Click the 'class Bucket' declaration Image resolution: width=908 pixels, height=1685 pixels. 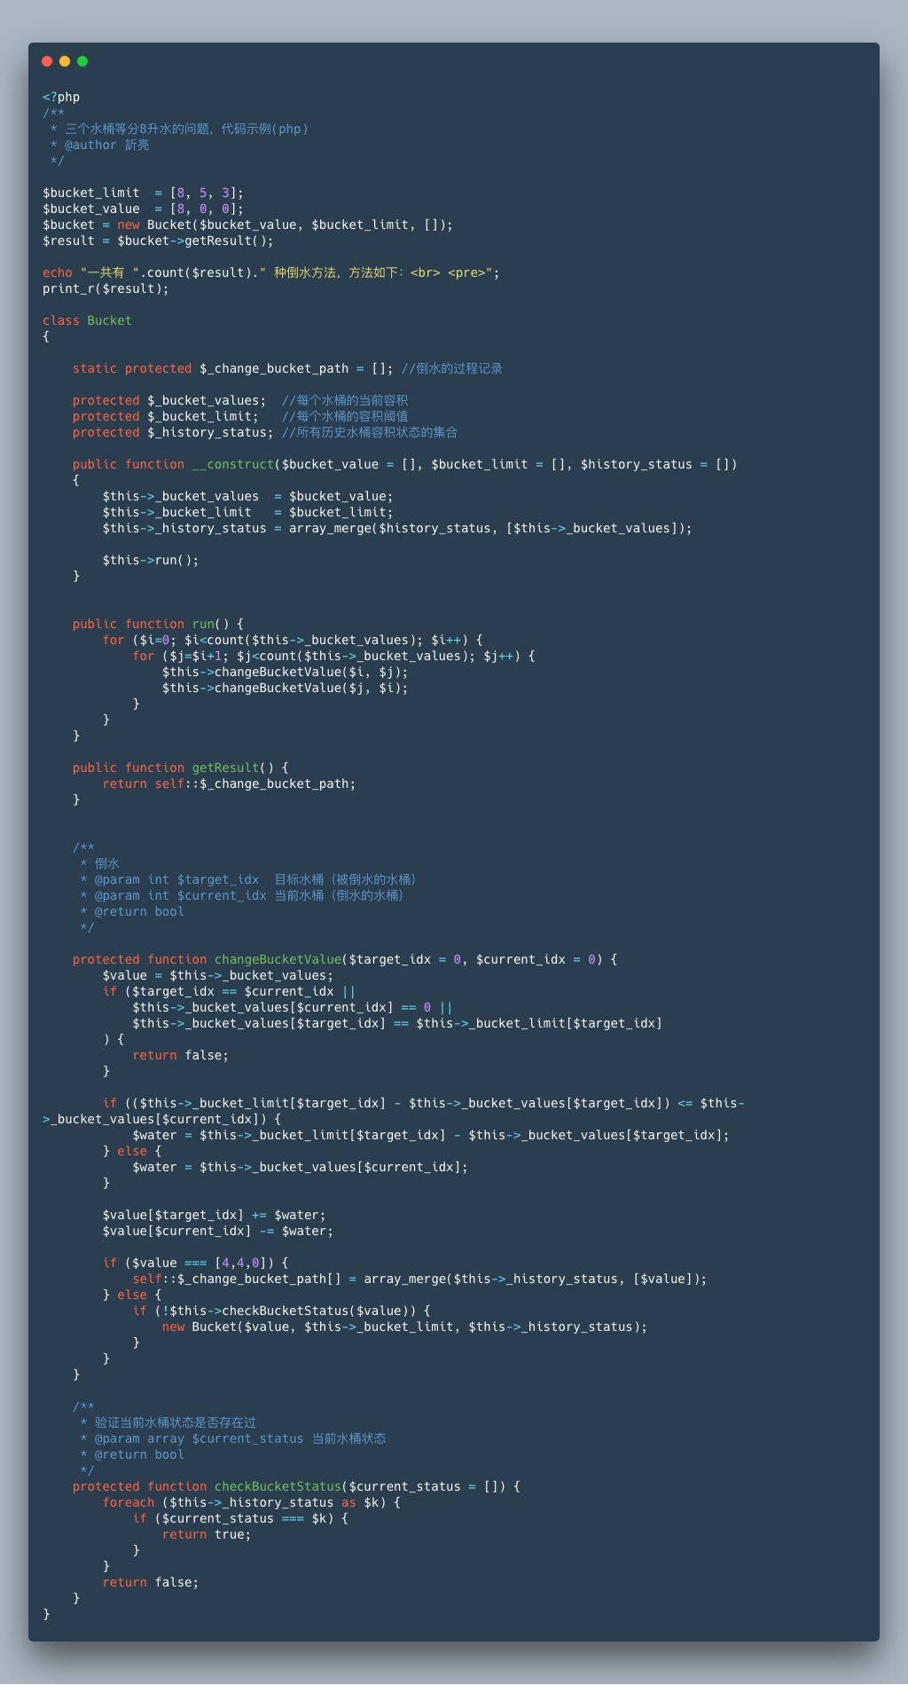click(87, 320)
